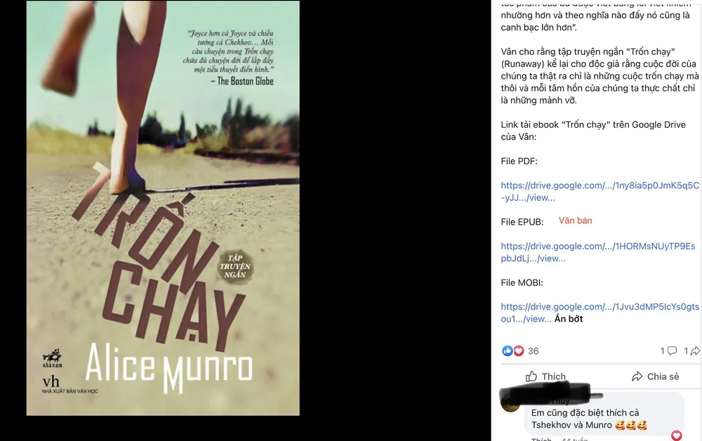Click the Trốn Chạy book cover image
702x441 pixels.
point(163,208)
